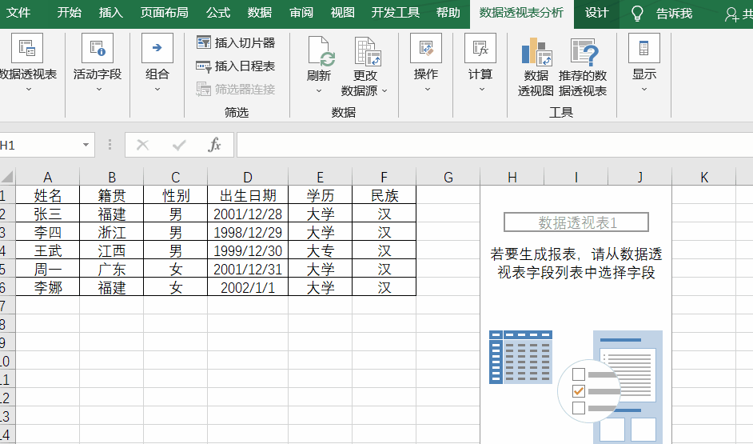This screenshot has width=753, height=444.
Task: Click cell containing 周一
Action: 47,269
